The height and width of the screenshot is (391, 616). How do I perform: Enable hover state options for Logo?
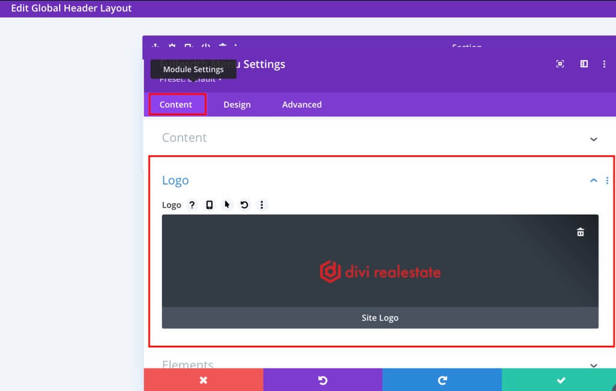pyautogui.click(x=226, y=205)
